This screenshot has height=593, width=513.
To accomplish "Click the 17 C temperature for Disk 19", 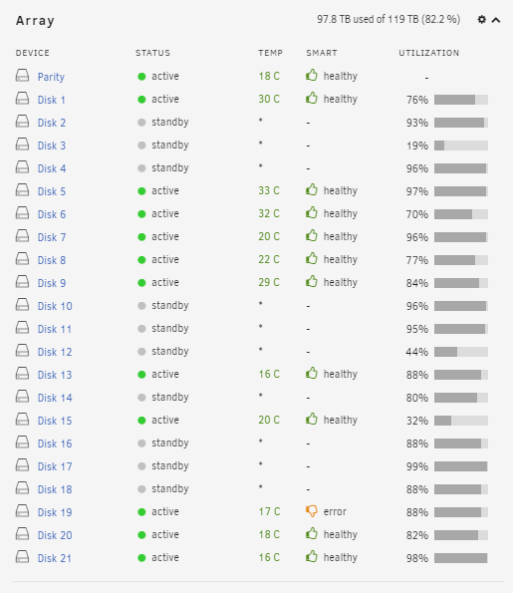I will pyautogui.click(x=269, y=511).
